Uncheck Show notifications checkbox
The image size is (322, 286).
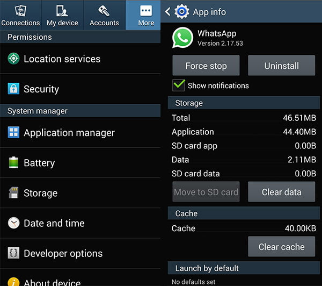tap(179, 85)
